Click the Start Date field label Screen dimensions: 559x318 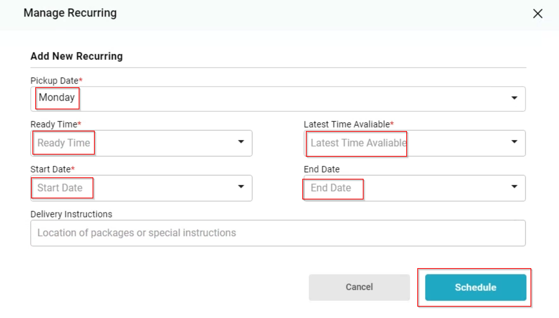51,169
